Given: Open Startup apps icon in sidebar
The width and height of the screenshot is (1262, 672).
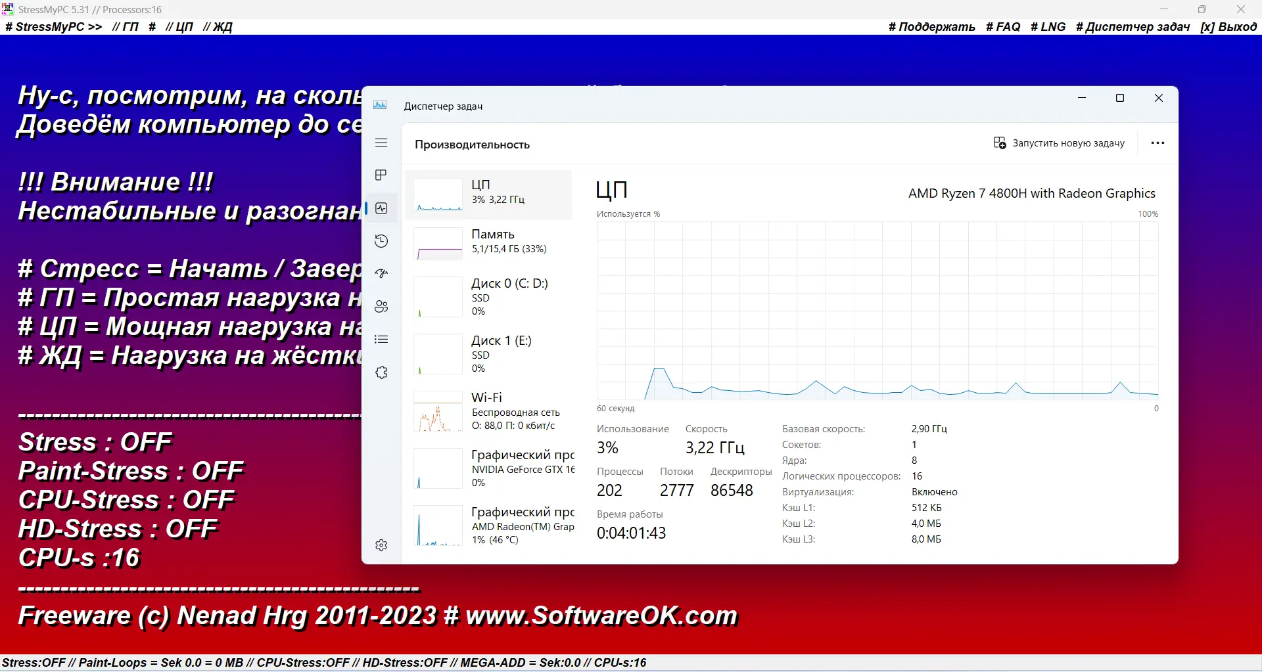Looking at the screenshot, I should coord(381,274).
